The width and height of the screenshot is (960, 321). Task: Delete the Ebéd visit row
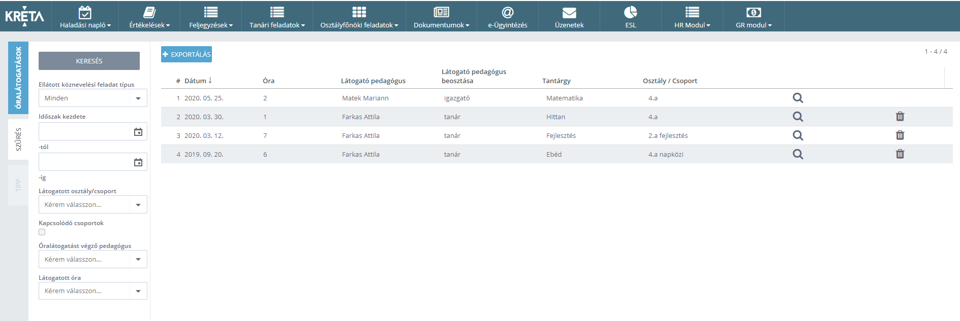(x=900, y=154)
